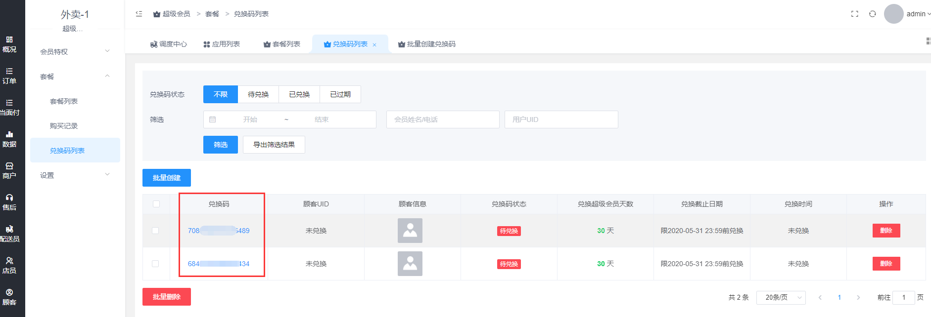931x317 pixels.
Task: Check the select-all checkbox in table header
Action: pos(156,204)
